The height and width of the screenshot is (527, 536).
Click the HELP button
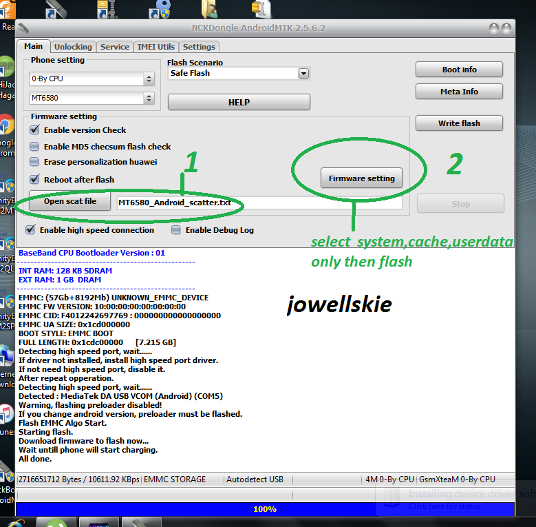coord(239,102)
